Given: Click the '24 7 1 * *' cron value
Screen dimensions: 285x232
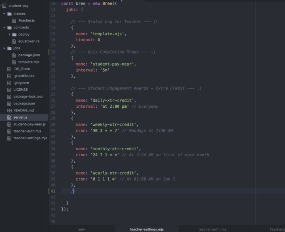Looking at the screenshot, I should pyautogui.click(x=105, y=155).
